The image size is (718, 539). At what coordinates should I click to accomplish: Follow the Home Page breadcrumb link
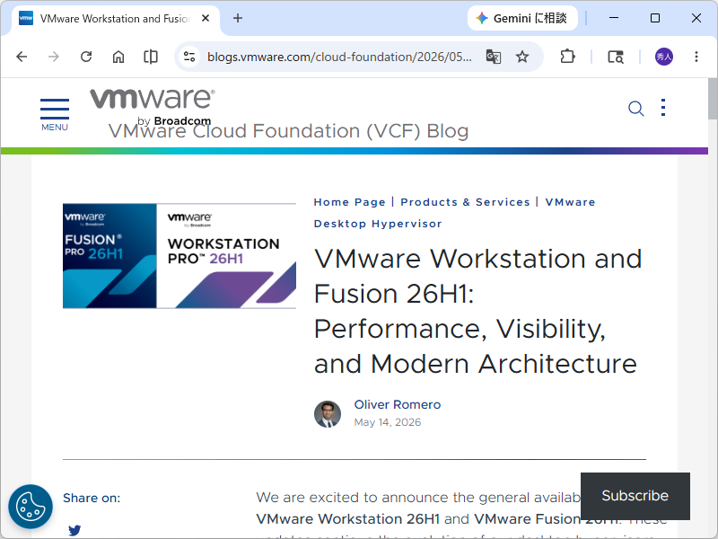point(349,202)
